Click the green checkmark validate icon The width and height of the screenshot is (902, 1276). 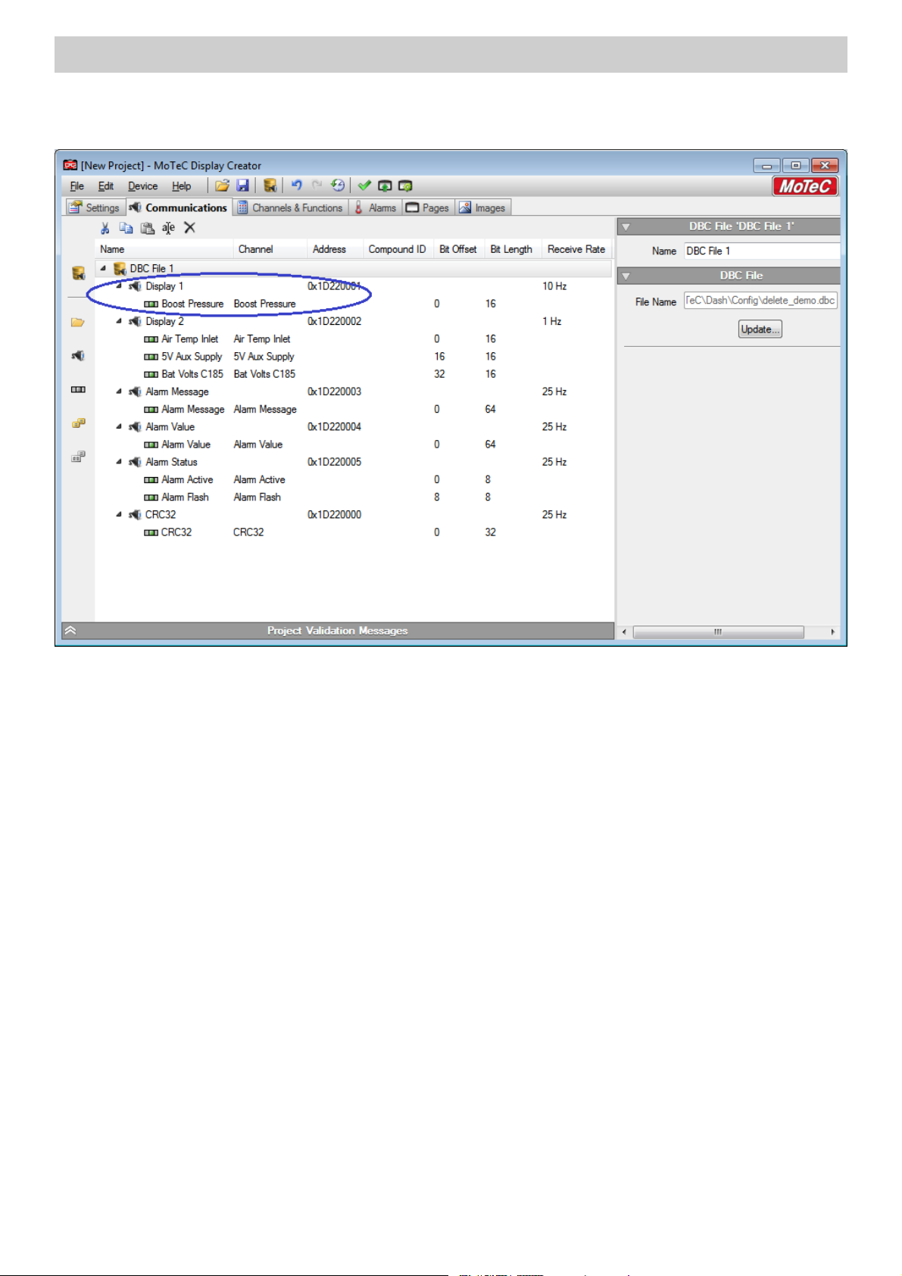(364, 186)
